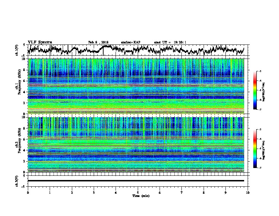Click the "station=KAP" header label
Image resolution: width=279 pixels, height=216 pixels.
point(131,42)
